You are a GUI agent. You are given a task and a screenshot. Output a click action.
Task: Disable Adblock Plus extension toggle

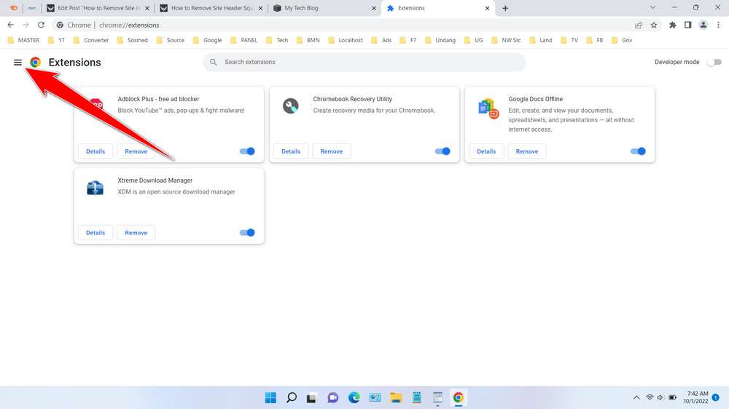247,151
